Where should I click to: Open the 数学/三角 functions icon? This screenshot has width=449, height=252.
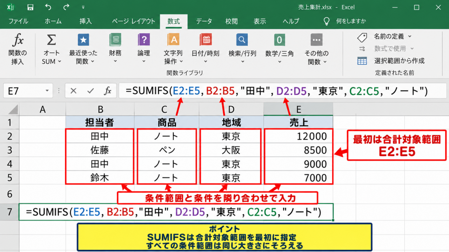279,40
